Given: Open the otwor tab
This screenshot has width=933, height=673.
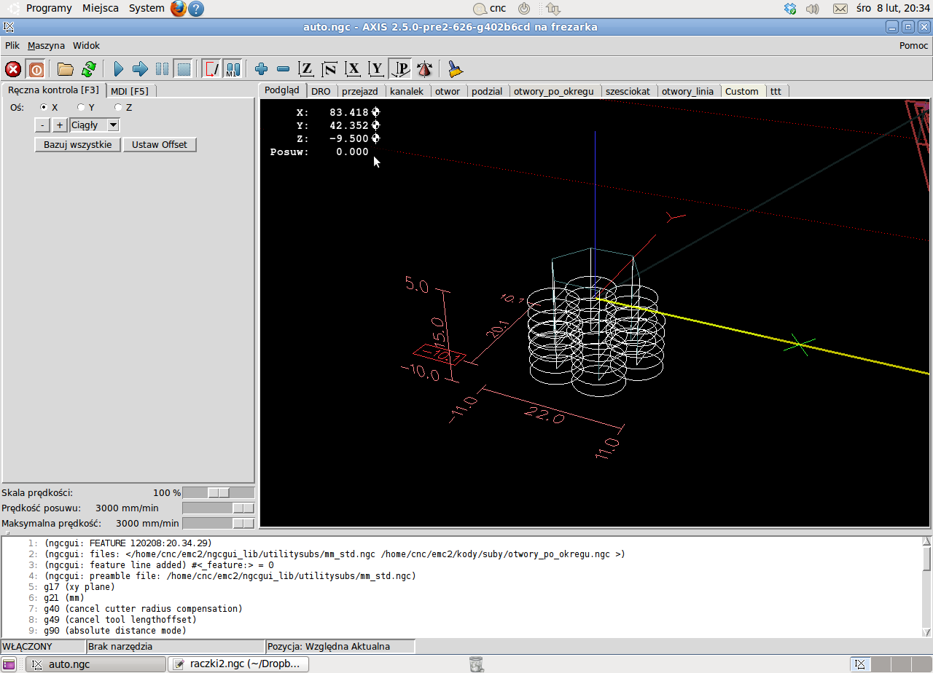Looking at the screenshot, I should (x=448, y=91).
